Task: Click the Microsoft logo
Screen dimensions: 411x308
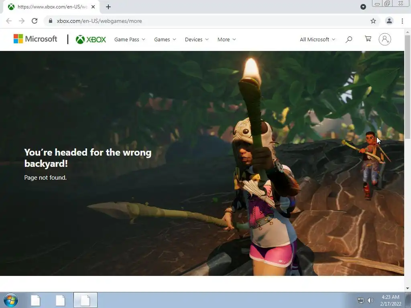Action: [35, 39]
